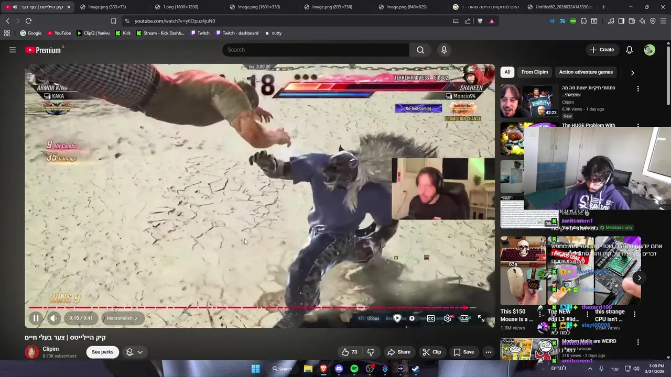The width and height of the screenshot is (671, 377).
Task: Save the video to a playlist
Action: pos(463,352)
